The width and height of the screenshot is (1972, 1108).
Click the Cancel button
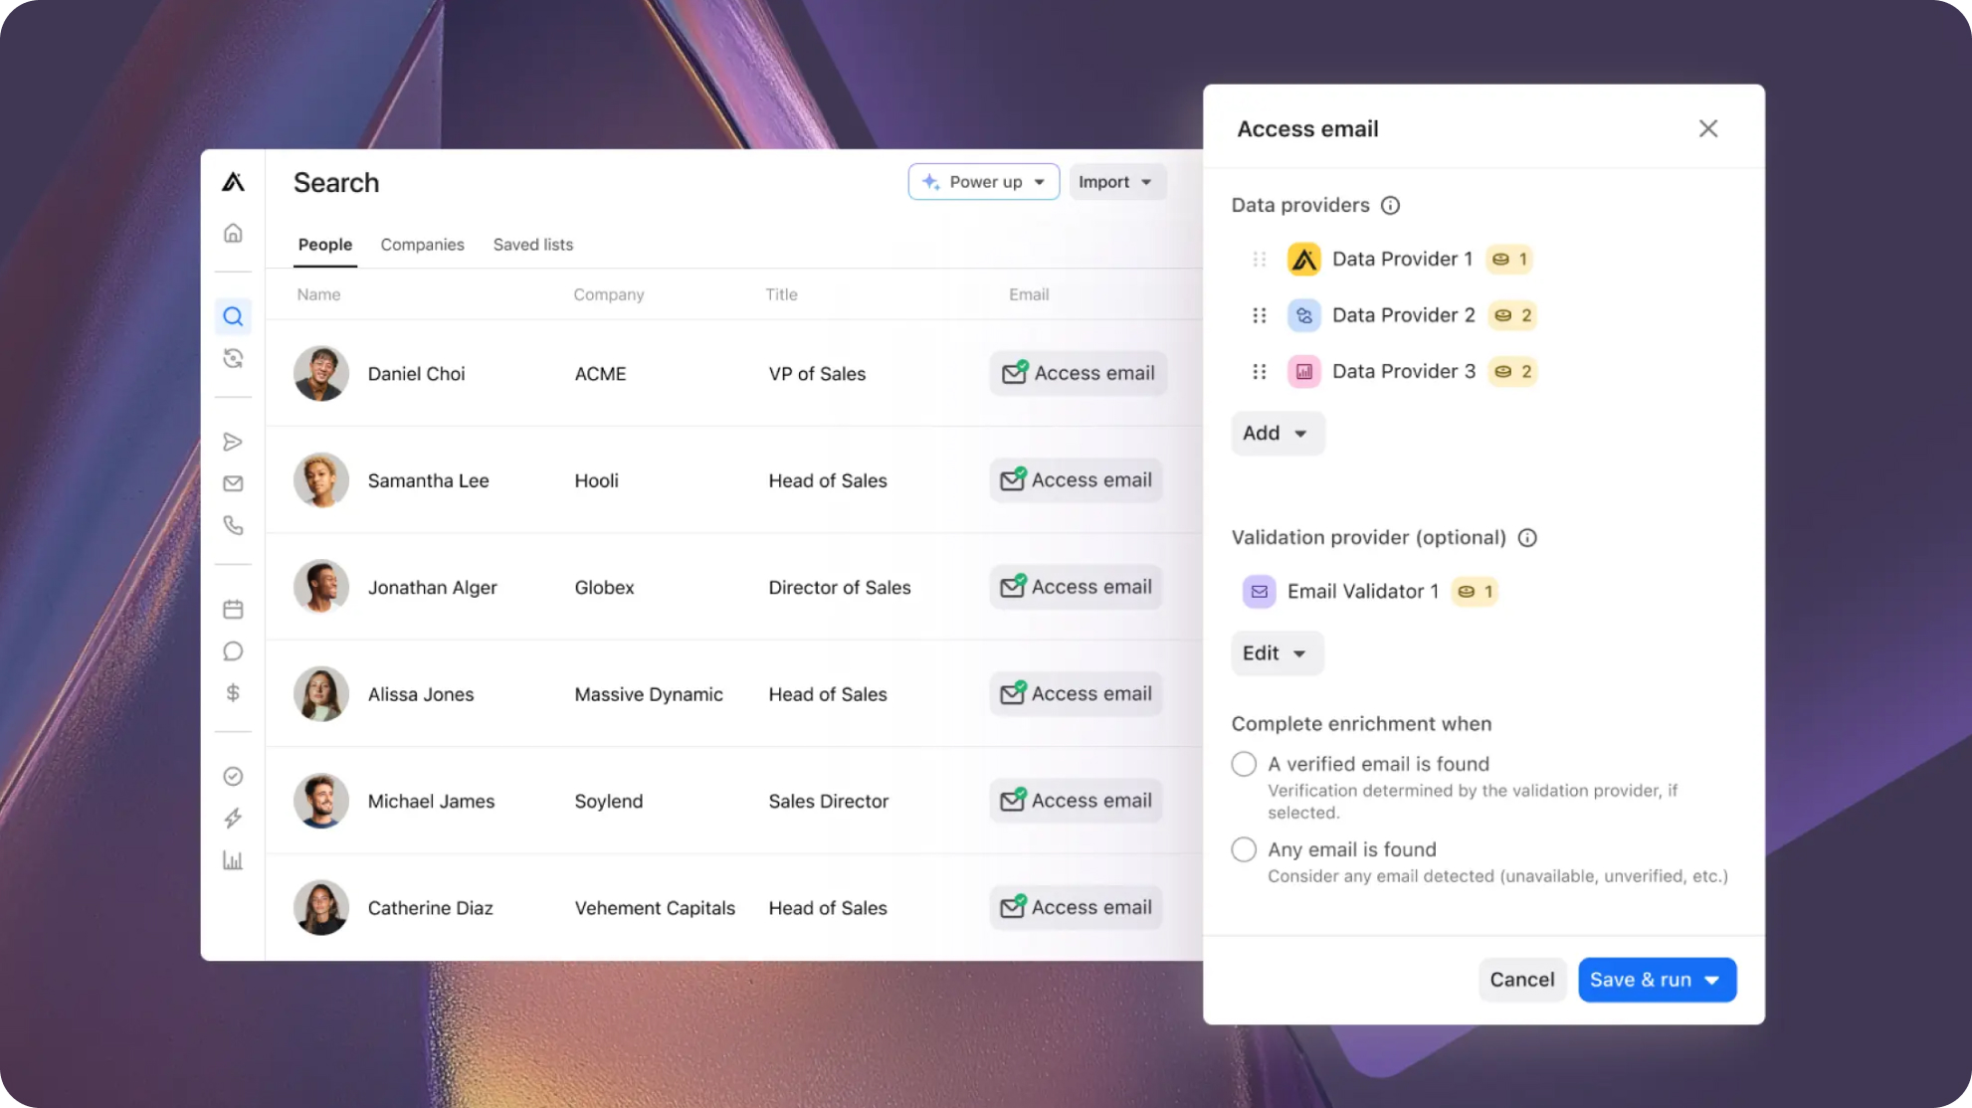[x=1521, y=980]
